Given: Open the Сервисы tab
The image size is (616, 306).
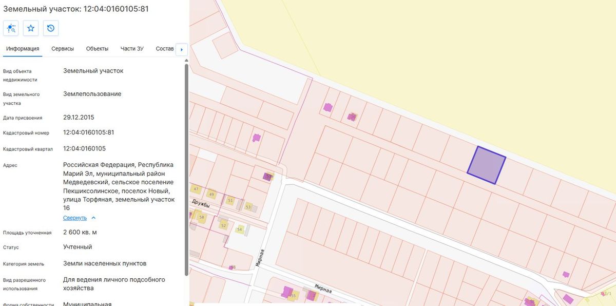Looking at the screenshot, I should [x=63, y=49].
